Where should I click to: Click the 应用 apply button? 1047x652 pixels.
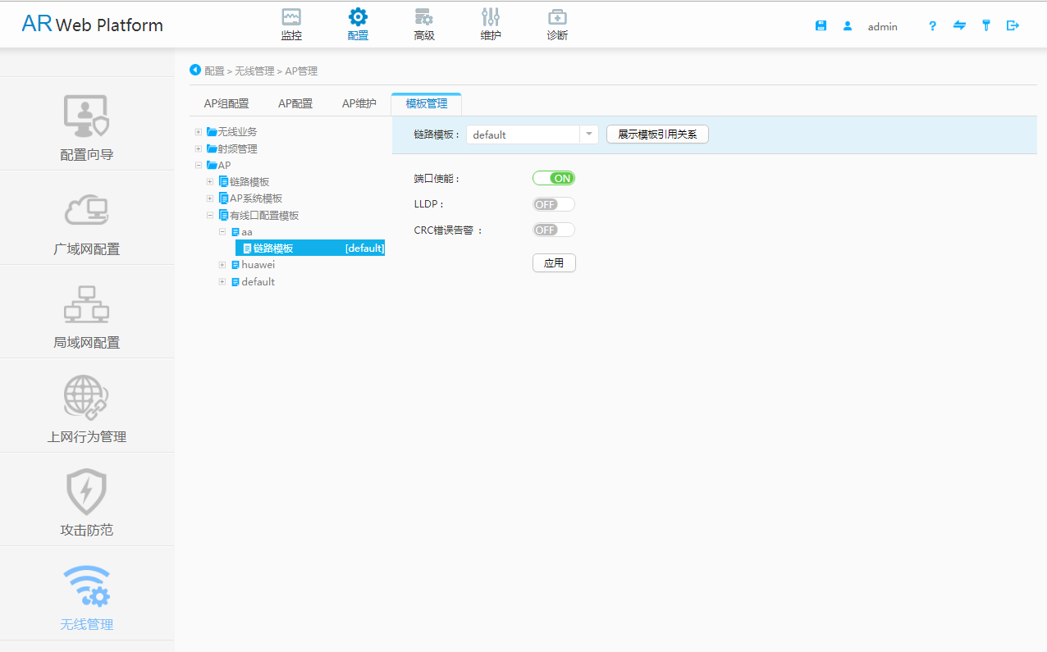pyautogui.click(x=554, y=262)
